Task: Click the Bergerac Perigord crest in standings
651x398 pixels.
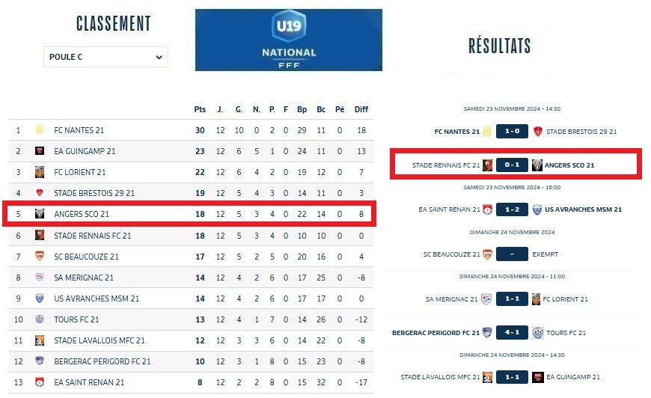Action: pos(40,361)
